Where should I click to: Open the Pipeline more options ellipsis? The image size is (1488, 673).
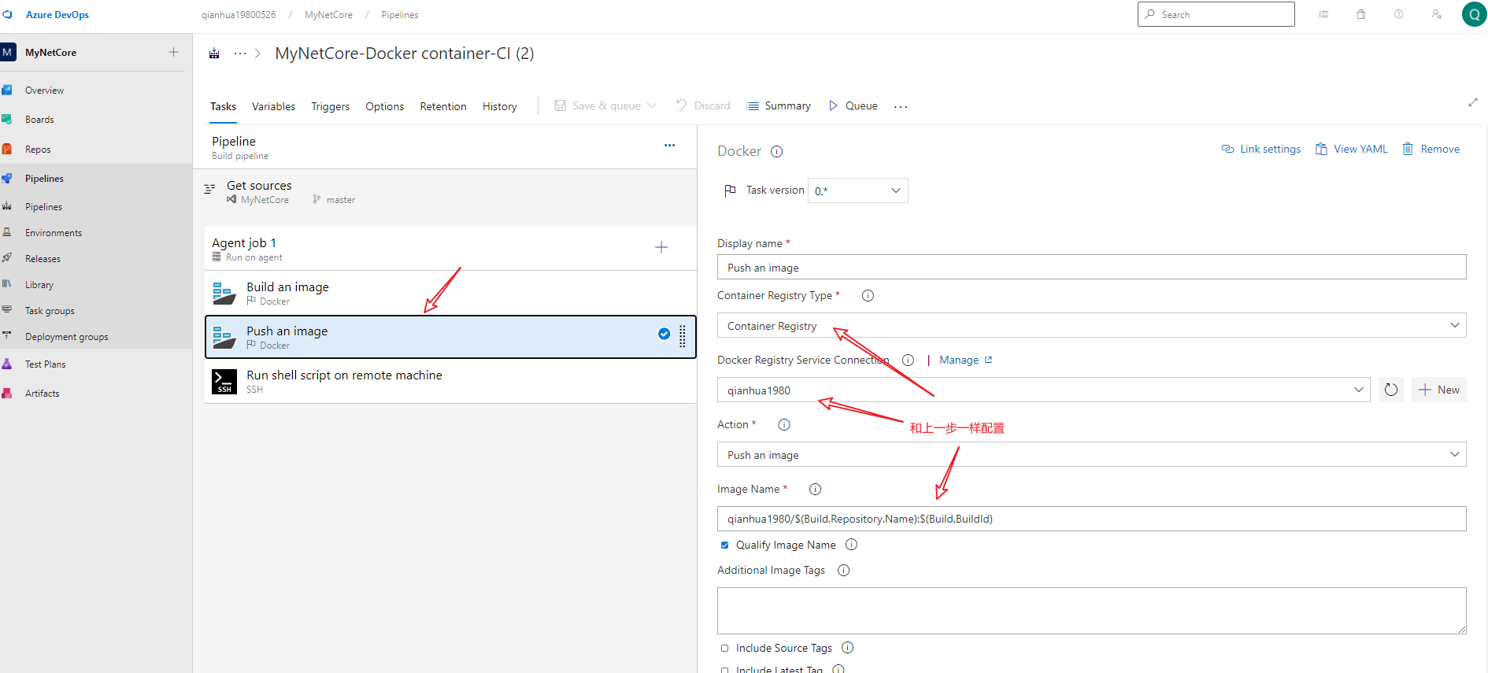tap(669, 146)
